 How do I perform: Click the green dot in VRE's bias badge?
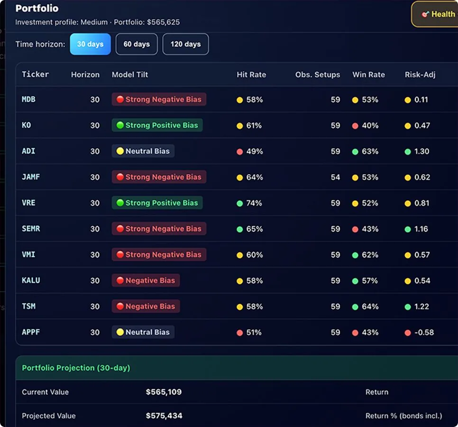(120, 203)
